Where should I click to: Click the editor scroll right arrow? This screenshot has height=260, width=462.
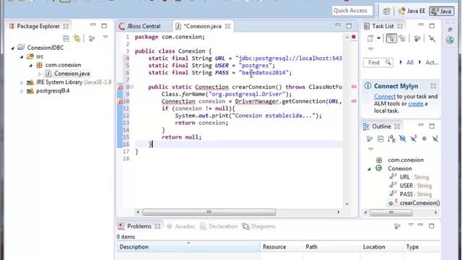(339, 212)
